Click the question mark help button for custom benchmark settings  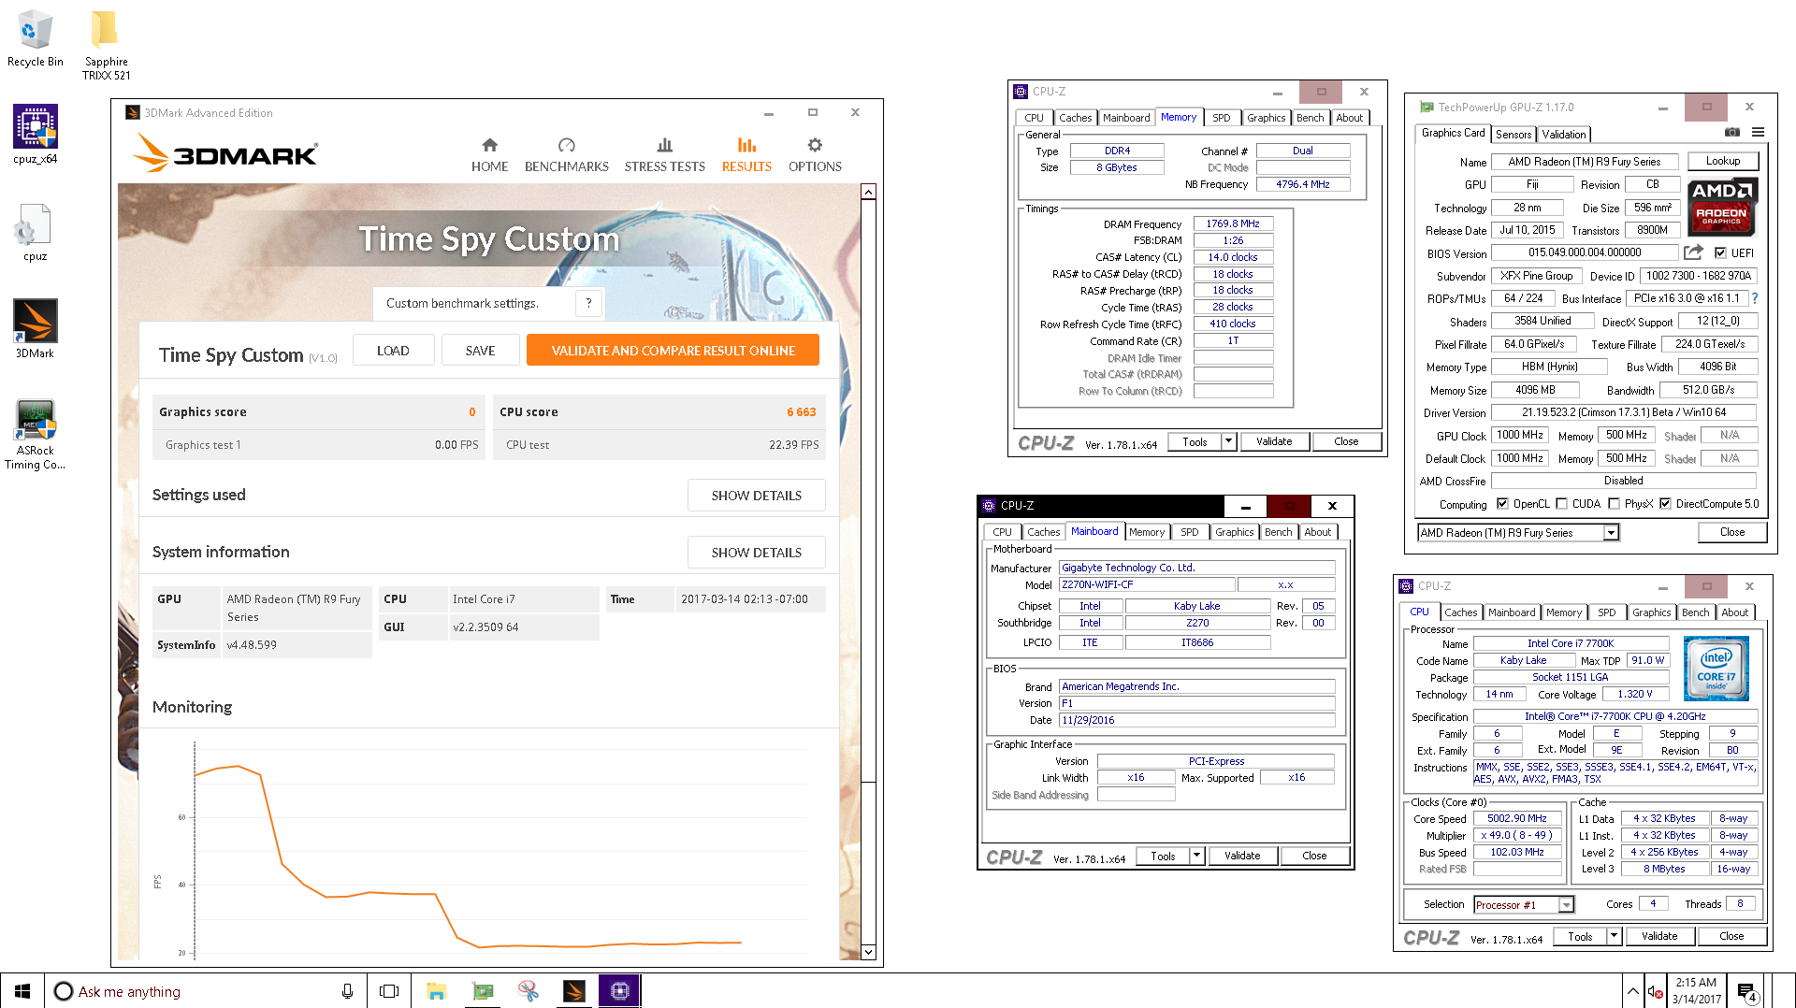pyautogui.click(x=588, y=303)
